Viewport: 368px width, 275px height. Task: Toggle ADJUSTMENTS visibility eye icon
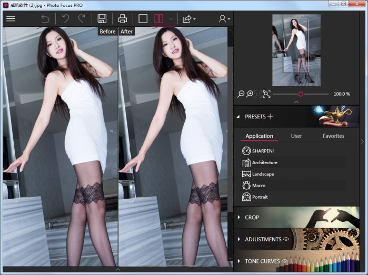[x=286, y=239]
